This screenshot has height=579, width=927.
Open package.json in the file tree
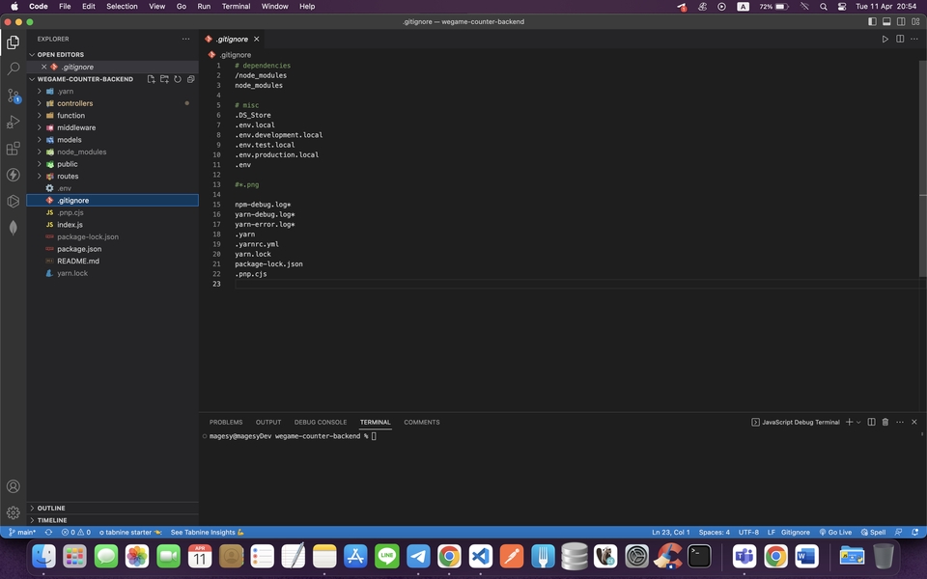click(x=112, y=249)
